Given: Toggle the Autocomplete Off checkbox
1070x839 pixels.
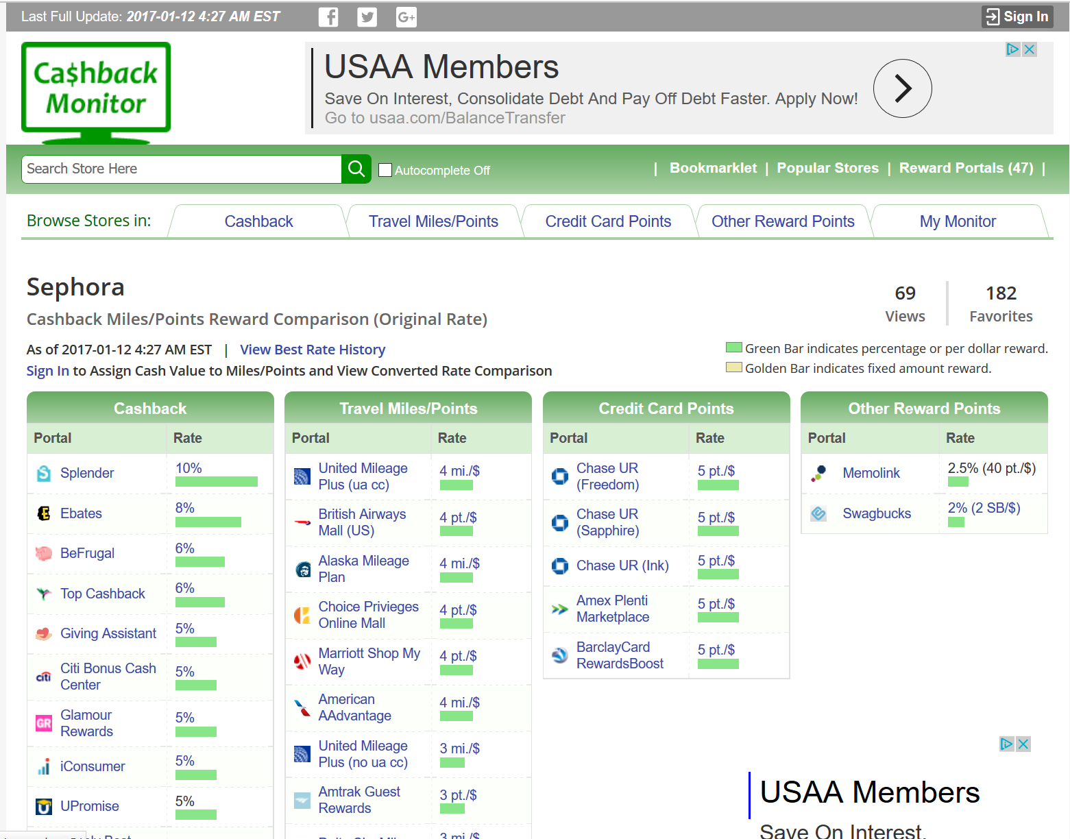Looking at the screenshot, I should pos(385,170).
